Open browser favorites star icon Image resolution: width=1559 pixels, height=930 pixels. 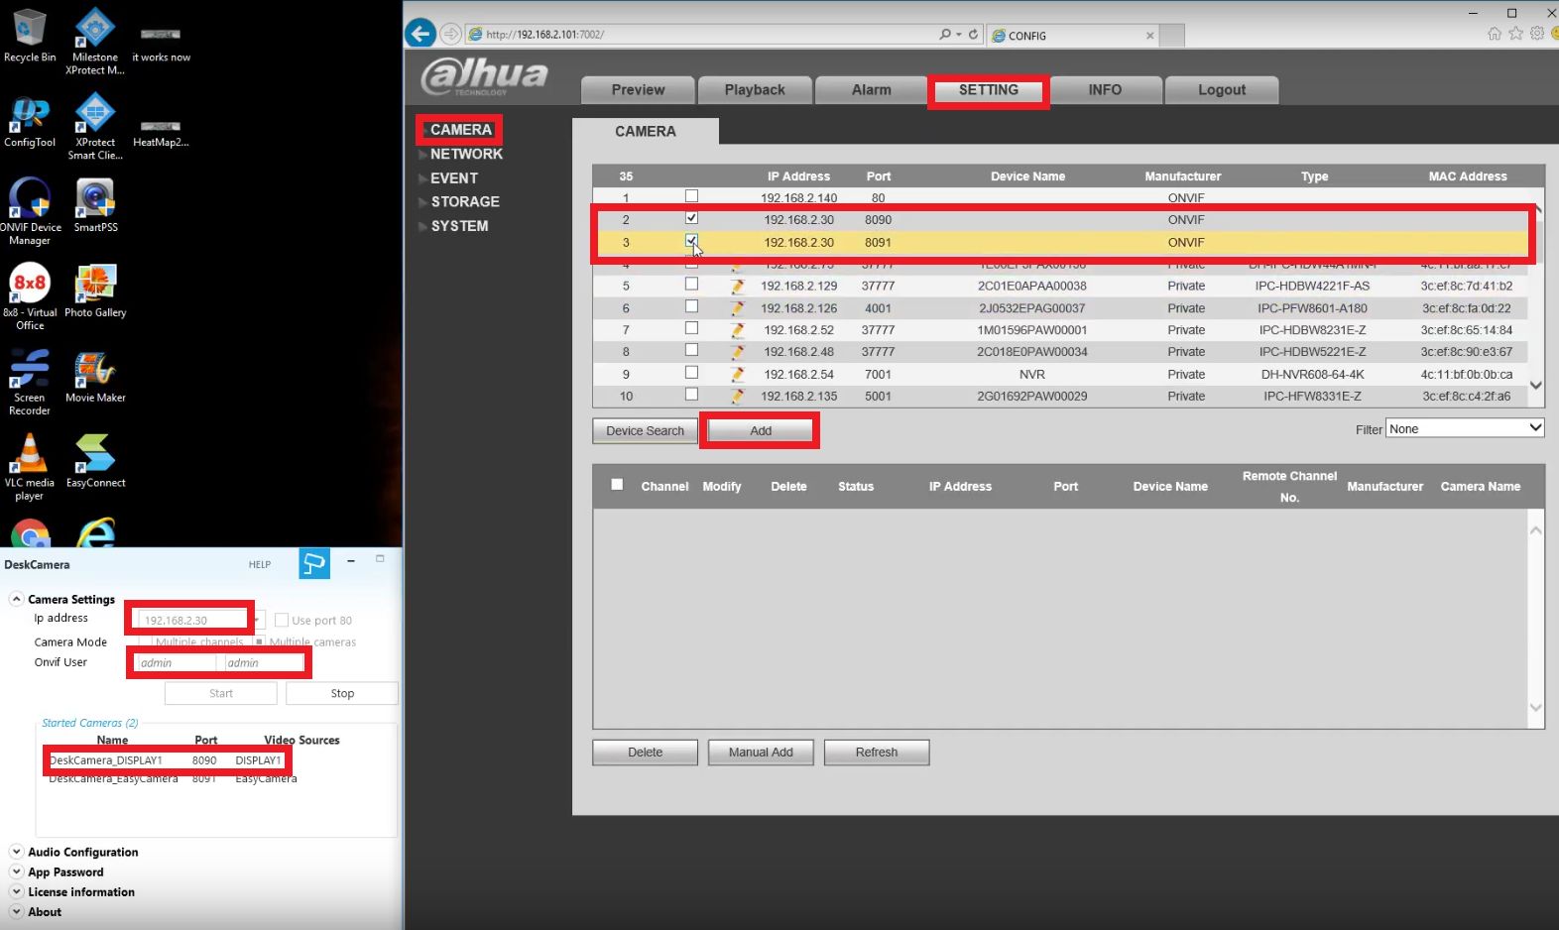point(1515,34)
